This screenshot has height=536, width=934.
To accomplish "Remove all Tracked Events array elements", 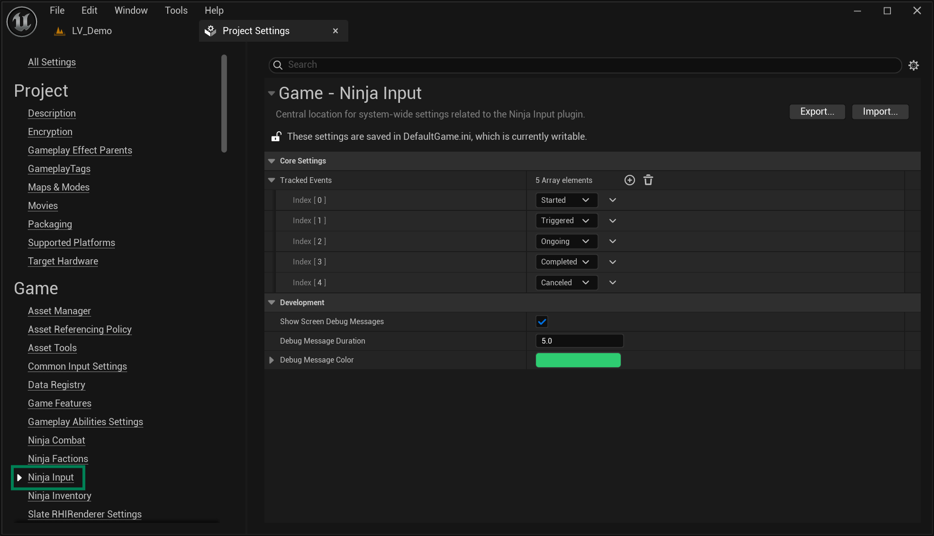I will [648, 180].
